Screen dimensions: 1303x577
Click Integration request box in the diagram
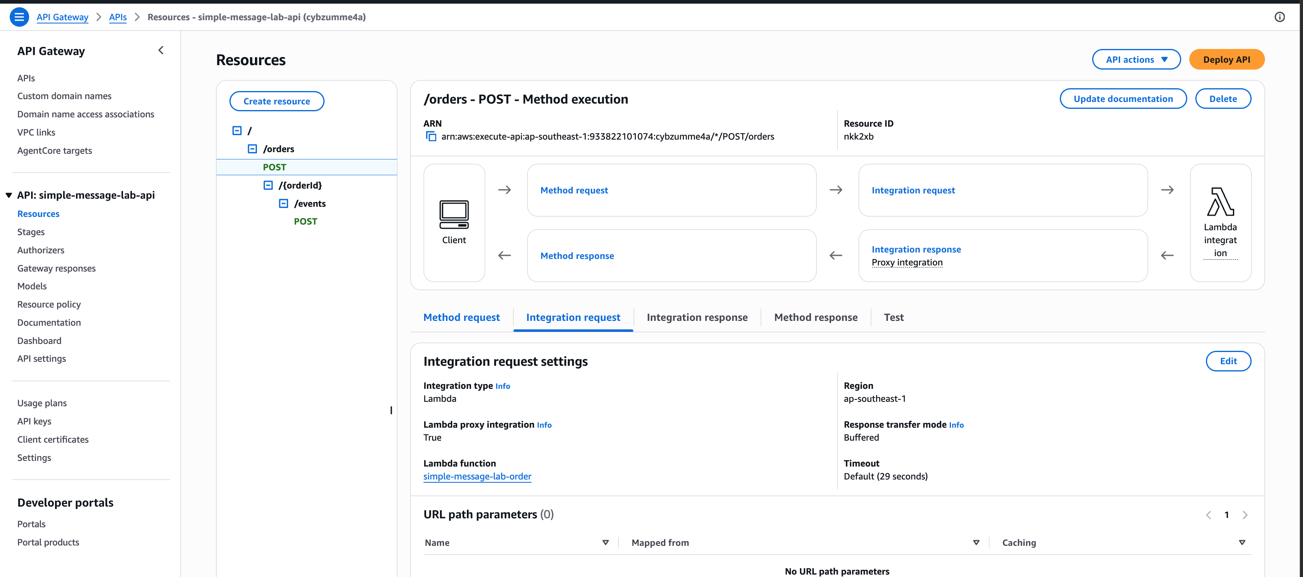[1003, 190]
